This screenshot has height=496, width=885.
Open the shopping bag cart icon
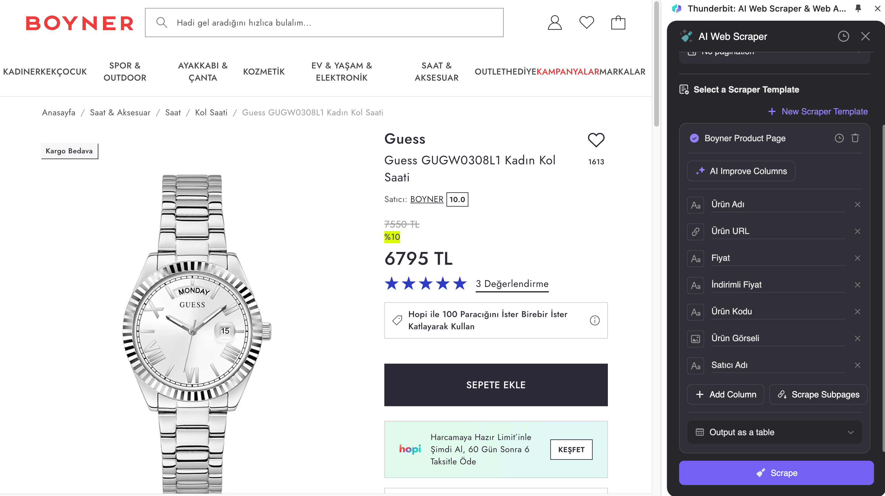pyautogui.click(x=618, y=23)
